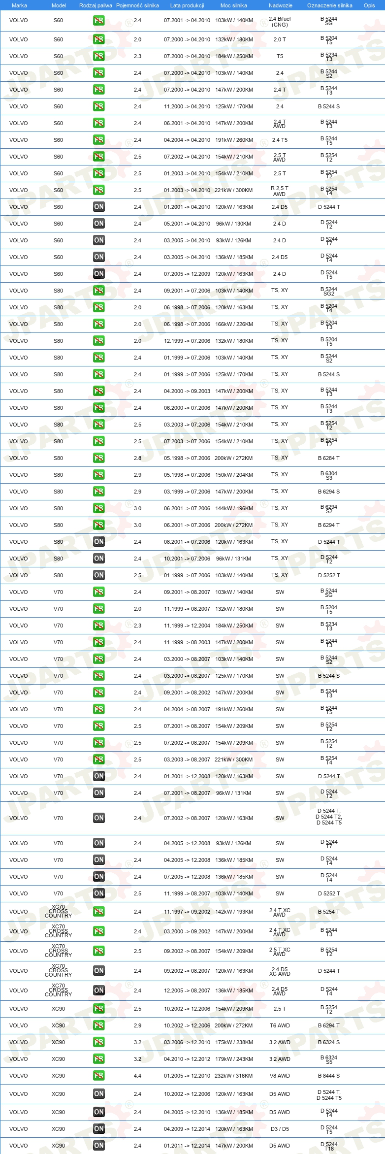Click the ON icon in the V70 D 5252 T row
The height and width of the screenshot is (1154, 385).
(x=99, y=893)
